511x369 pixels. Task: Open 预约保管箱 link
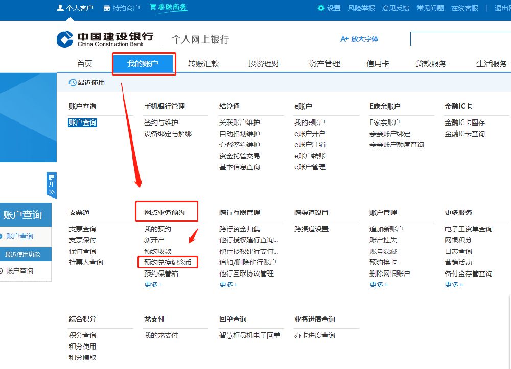tap(161, 274)
